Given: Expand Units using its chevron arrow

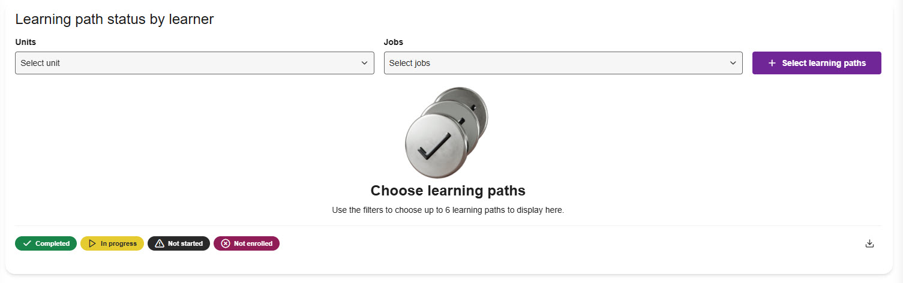Looking at the screenshot, I should tap(364, 63).
